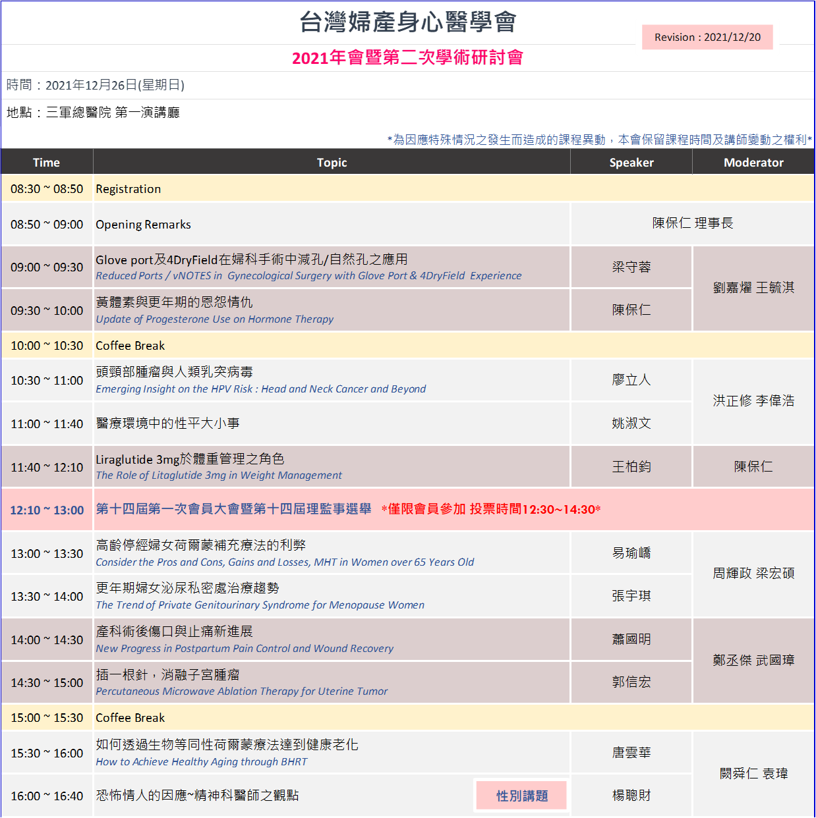Click the Speaker column header
The height and width of the screenshot is (818, 816).
click(x=631, y=162)
